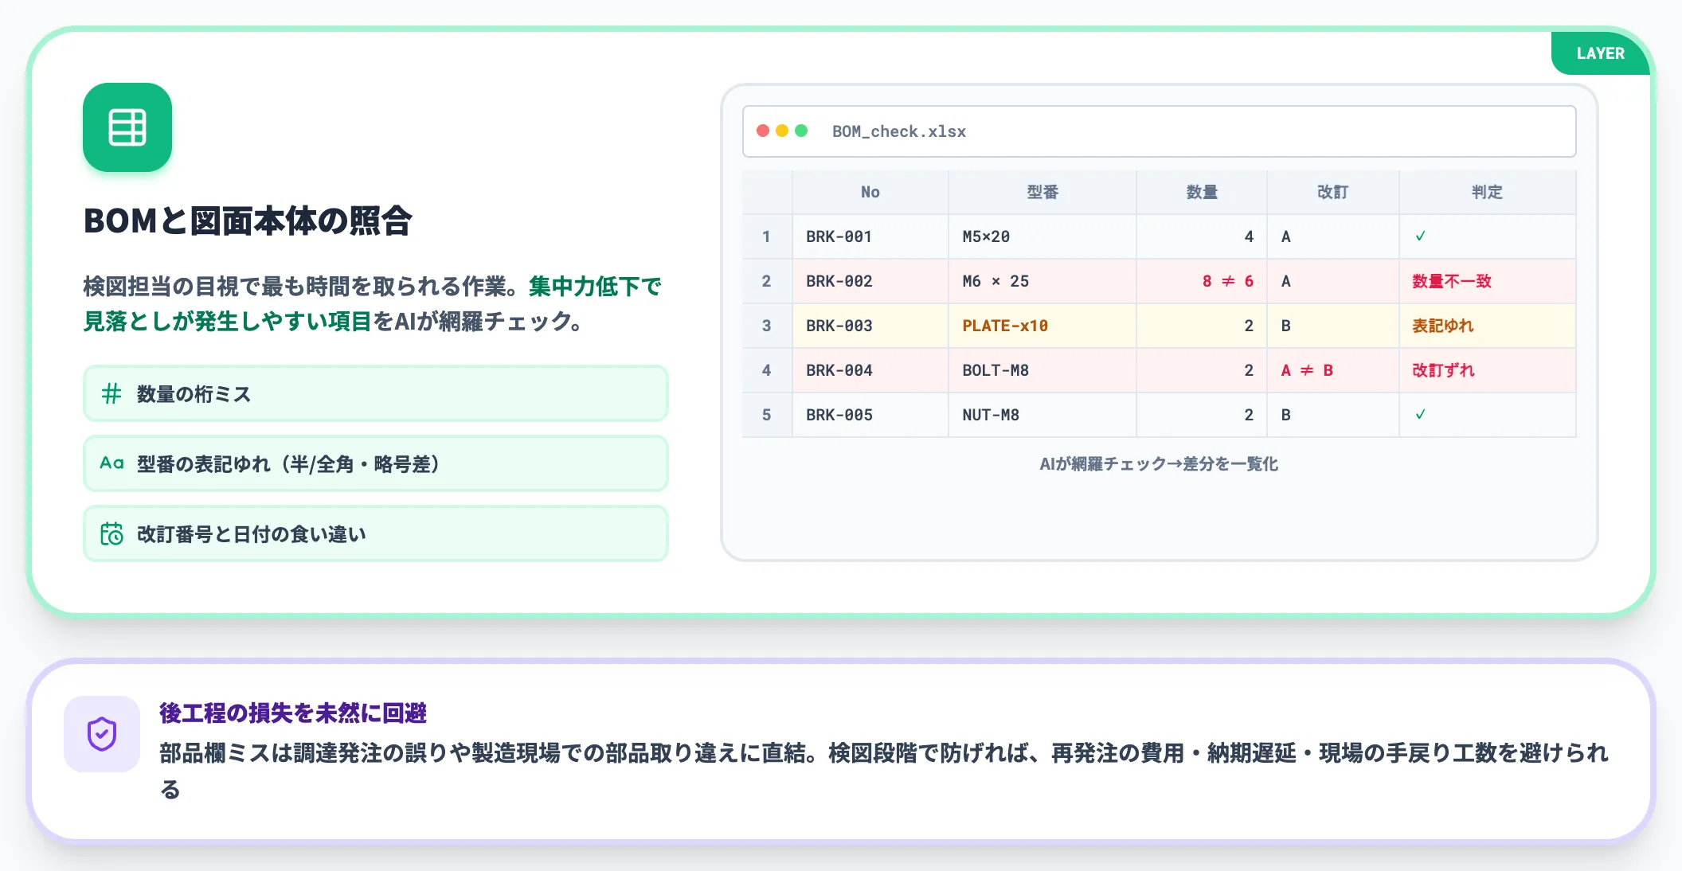1682x871 pixels.
Task: Click the NUT-M8 cell
Action: pos(1042,415)
